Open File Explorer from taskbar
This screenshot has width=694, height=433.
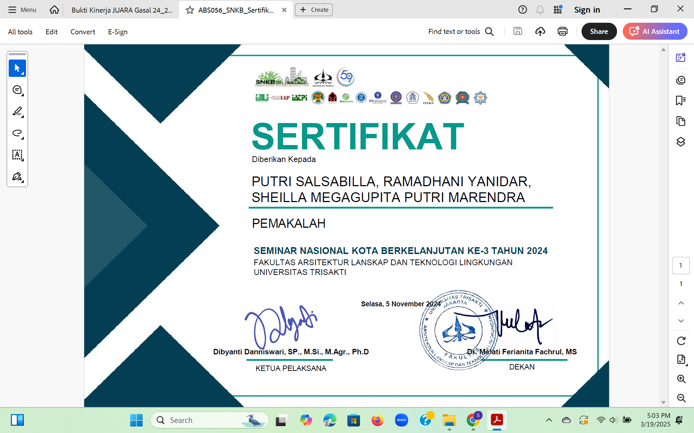(x=449, y=420)
